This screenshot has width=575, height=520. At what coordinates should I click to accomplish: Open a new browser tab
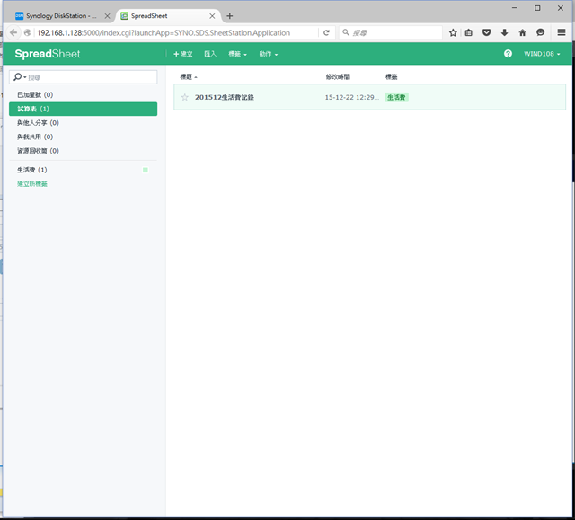[230, 16]
